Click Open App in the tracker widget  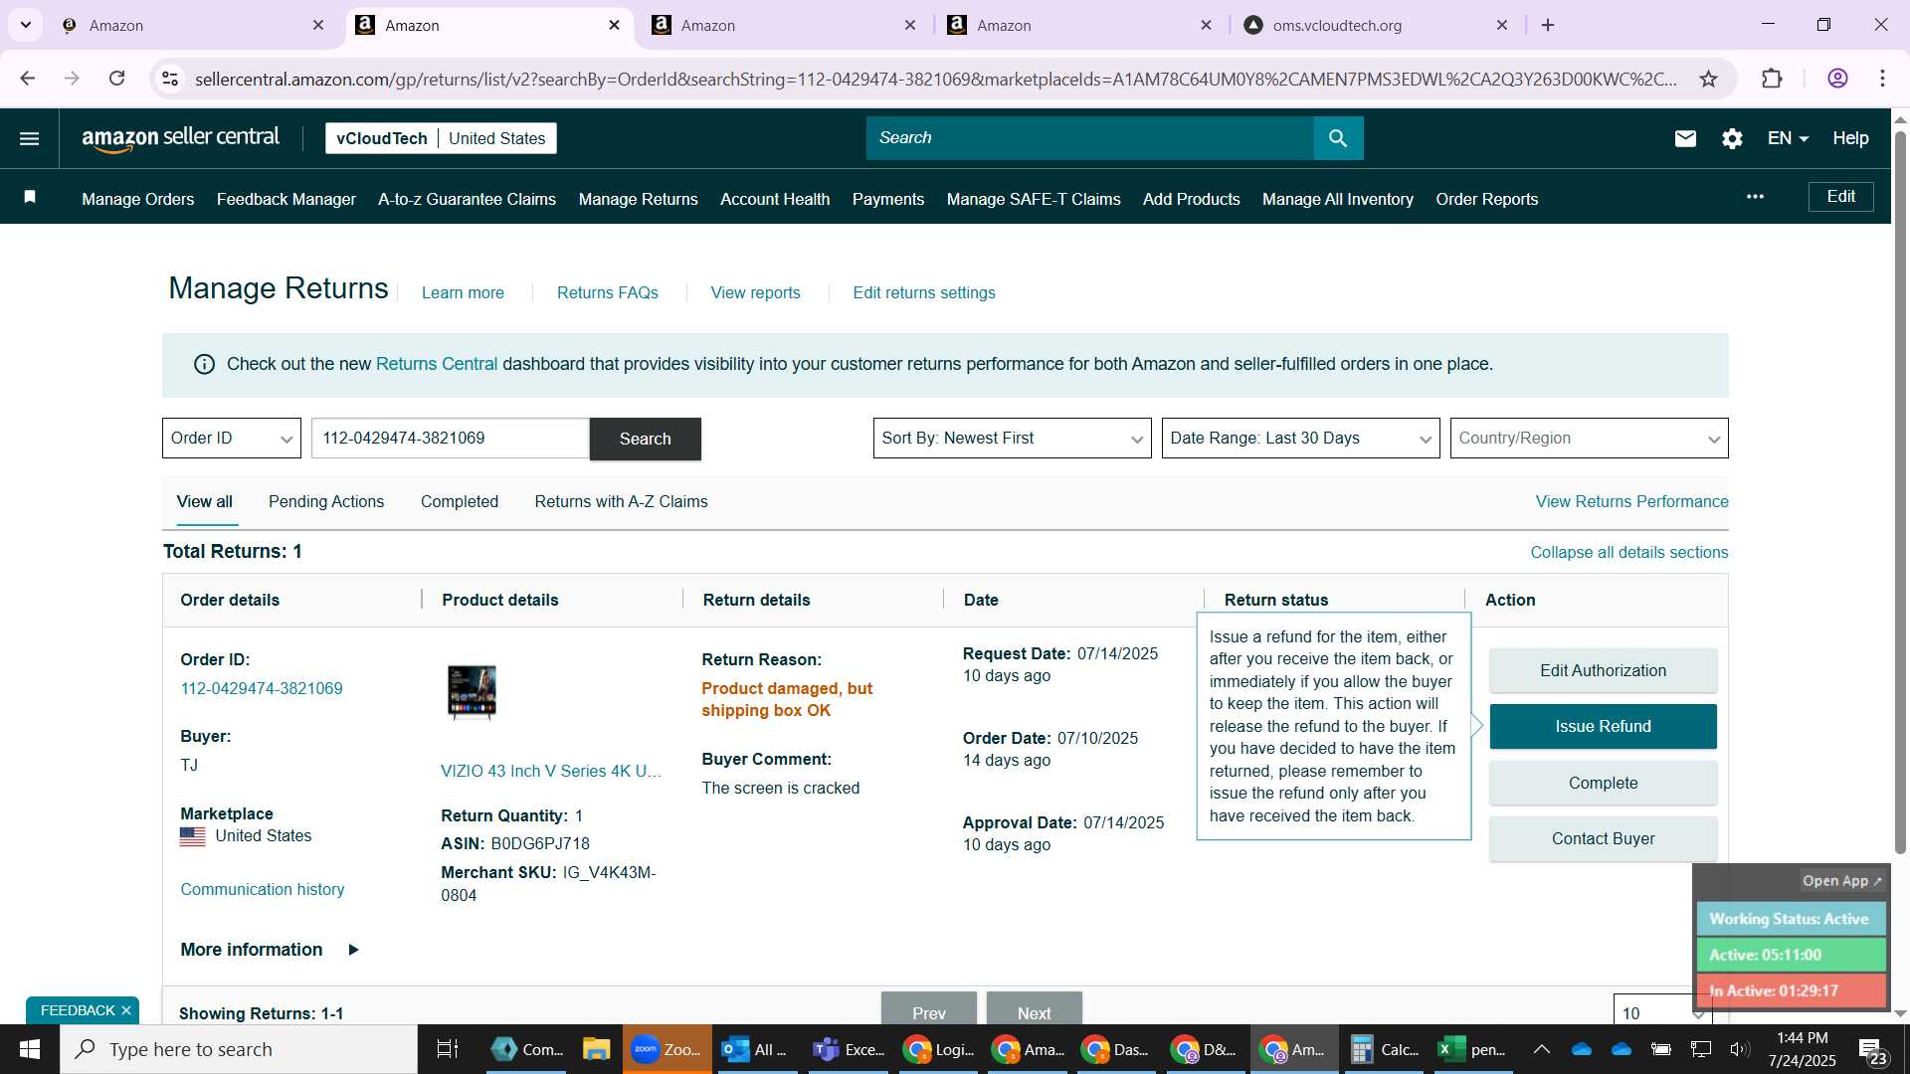1841,881
